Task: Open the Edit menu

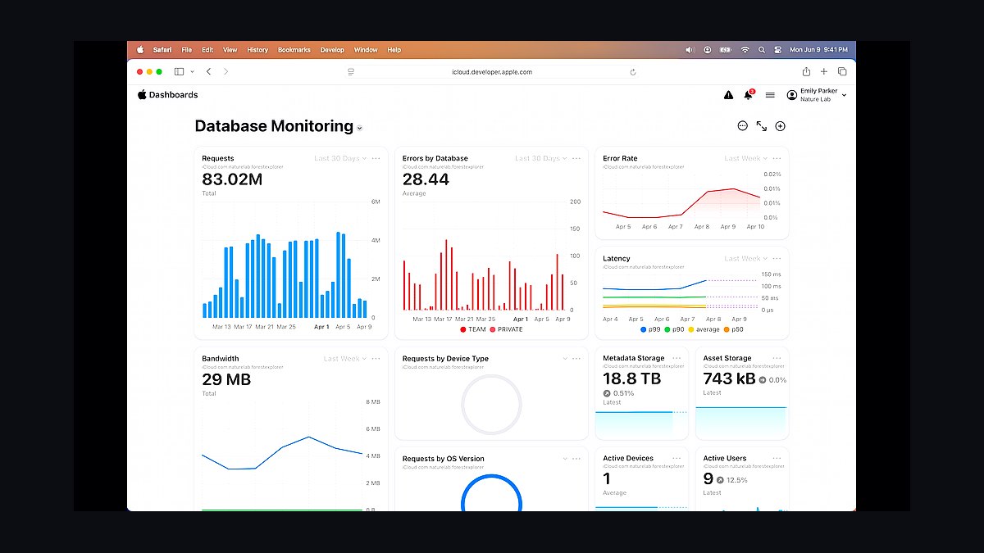Action: [x=207, y=50]
